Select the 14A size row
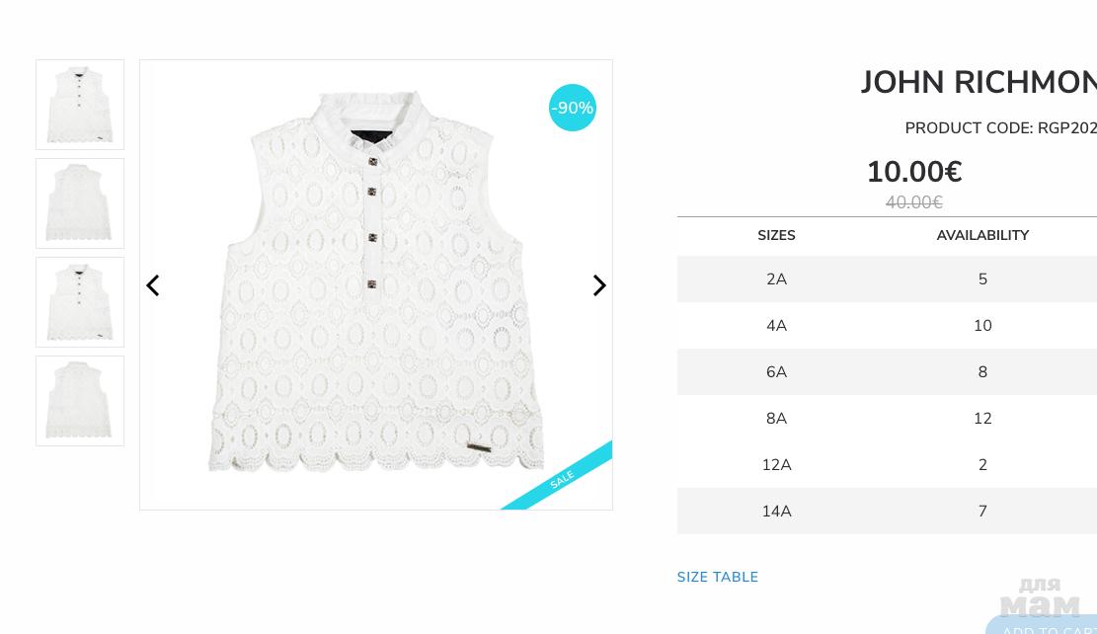Viewport: 1097px width, 634px height. (x=776, y=512)
